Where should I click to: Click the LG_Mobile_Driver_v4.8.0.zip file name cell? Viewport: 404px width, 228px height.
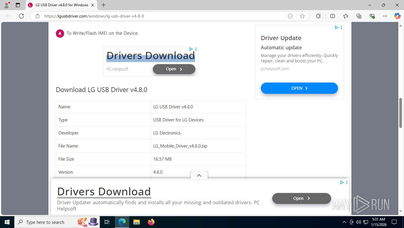pos(198,146)
